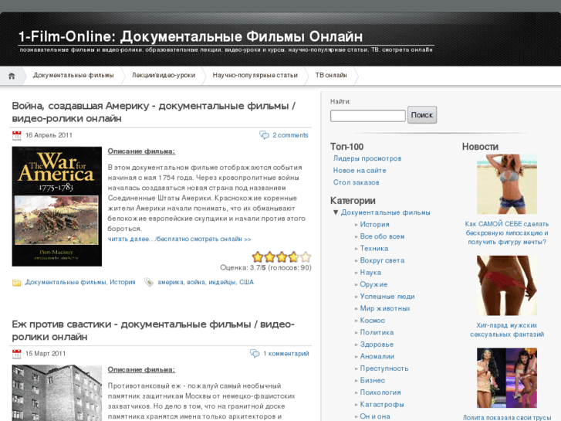Select the Политика category

[377, 332]
